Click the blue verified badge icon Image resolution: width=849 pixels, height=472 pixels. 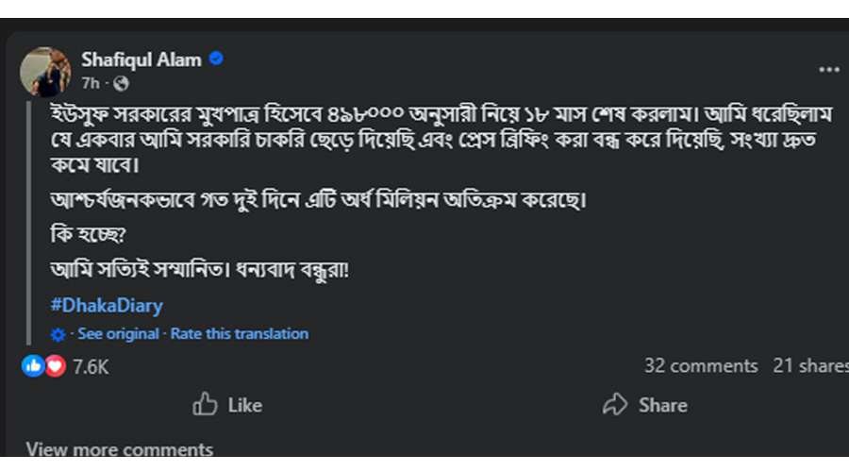point(216,59)
